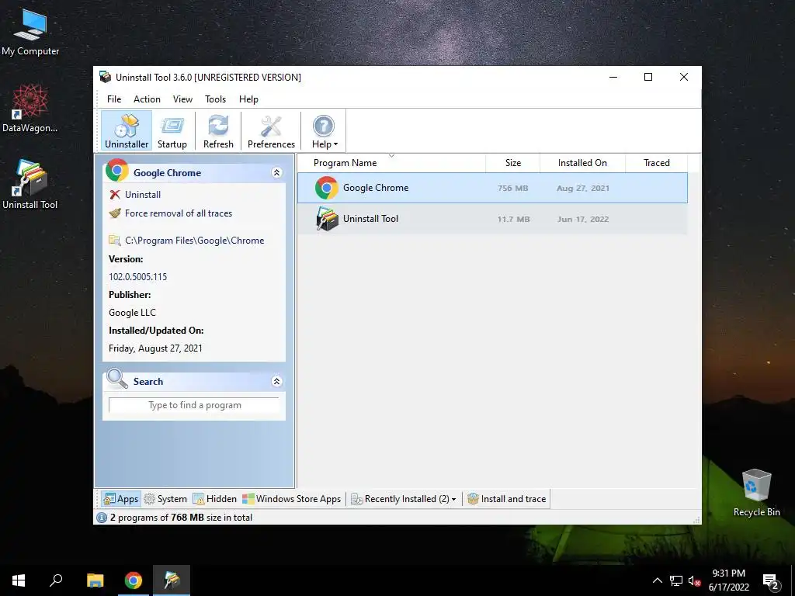795x596 pixels.
Task: Click the Uninstall Tool title bar icon
Action: pos(105,77)
